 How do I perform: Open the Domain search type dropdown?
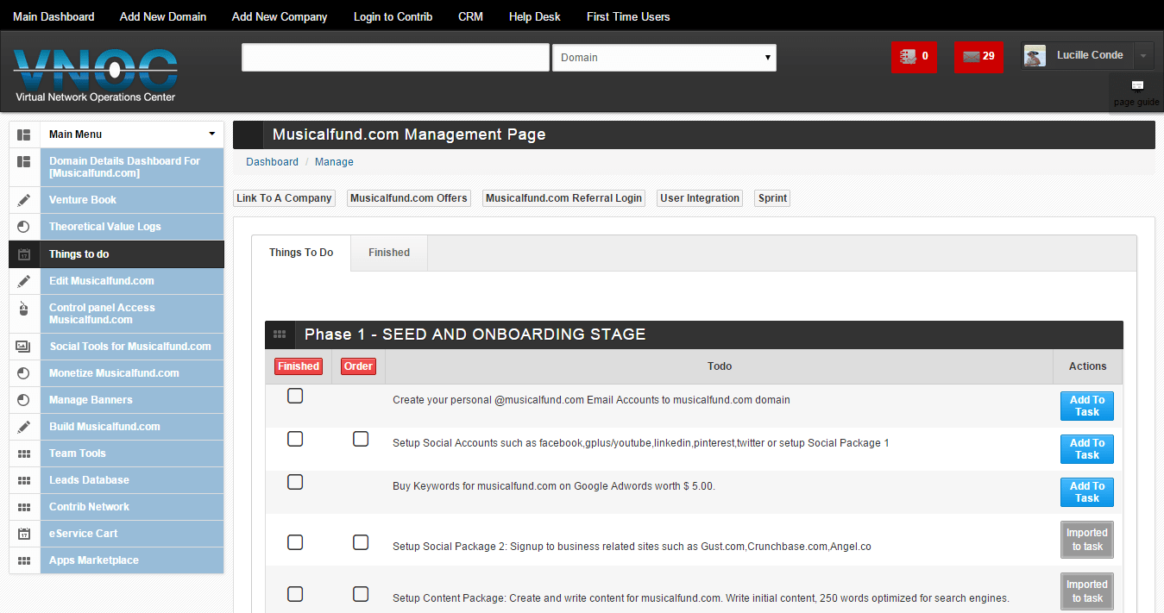664,58
